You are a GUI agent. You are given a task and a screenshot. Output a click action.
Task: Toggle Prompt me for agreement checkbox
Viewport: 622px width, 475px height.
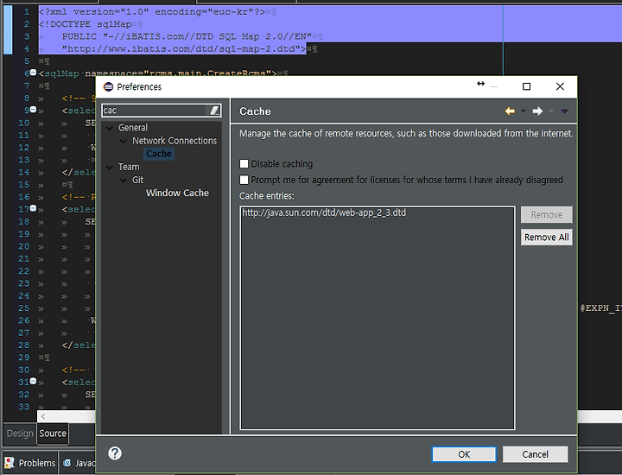click(244, 180)
